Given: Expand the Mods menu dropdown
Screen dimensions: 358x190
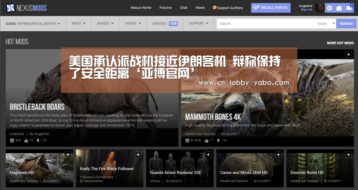Looking at the screenshot, I should coord(79,24).
